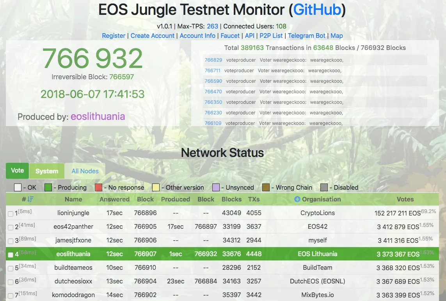Toggle the eoslithuania row checkbox
The width and height of the screenshot is (446, 301).
click(11, 255)
